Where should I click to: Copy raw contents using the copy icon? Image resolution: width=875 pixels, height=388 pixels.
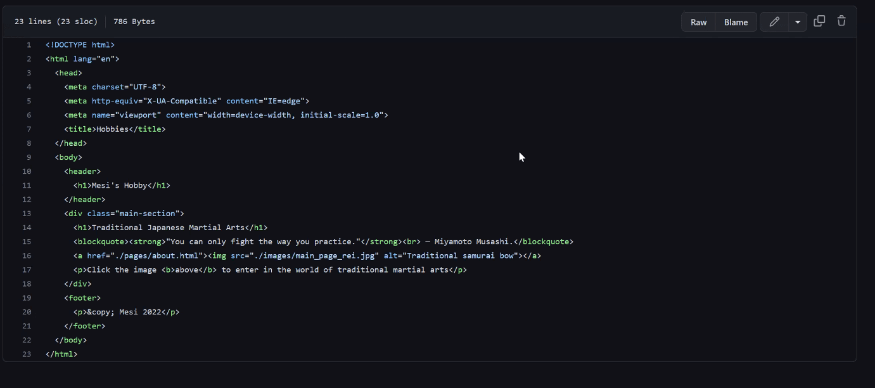coord(819,21)
